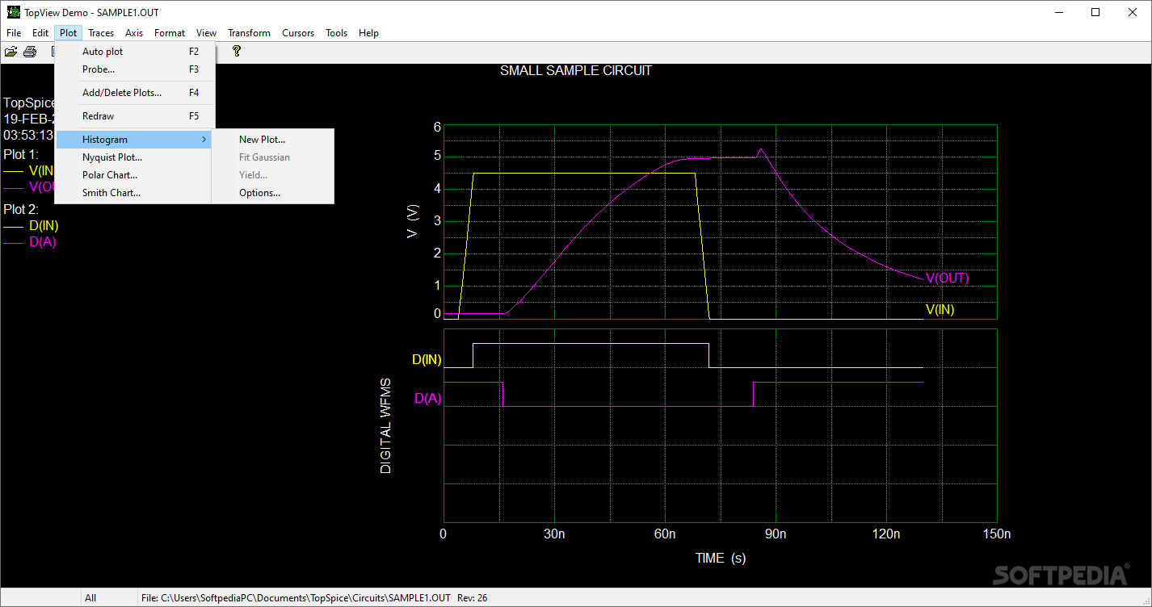Open the Transform menu
1152x607 pixels.
click(249, 33)
